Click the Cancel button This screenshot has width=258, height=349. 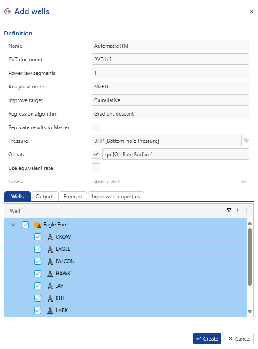pyautogui.click(x=240, y=338)
